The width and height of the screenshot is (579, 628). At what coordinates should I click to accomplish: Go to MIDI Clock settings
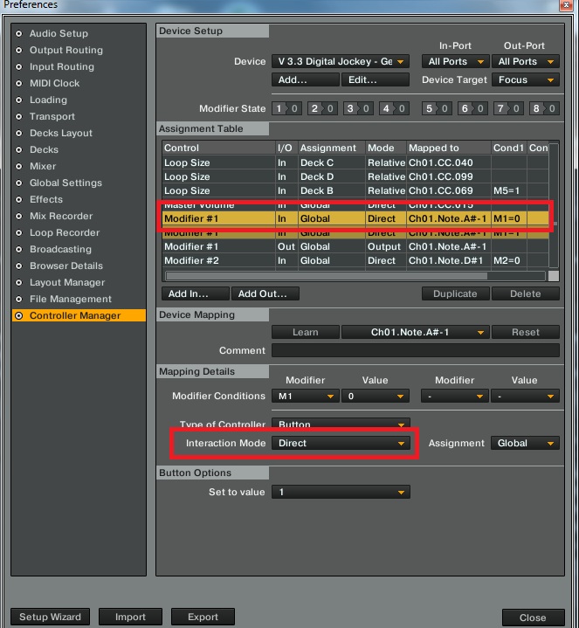click(54, 83)
